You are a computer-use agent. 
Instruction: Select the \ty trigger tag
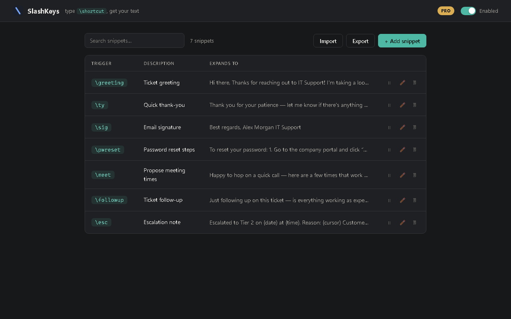tap(100, 105)
